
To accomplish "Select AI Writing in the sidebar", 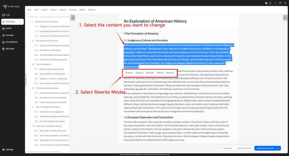I will pyautogui.click(x=12, y=22).
